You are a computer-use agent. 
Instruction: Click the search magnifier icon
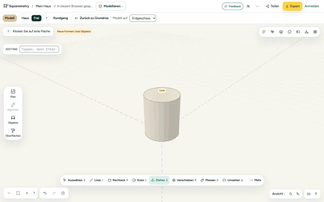[x=291, y=194]
